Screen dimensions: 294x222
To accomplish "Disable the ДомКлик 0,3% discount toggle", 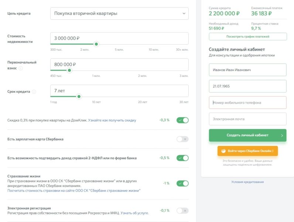I will tap(182, 120).
